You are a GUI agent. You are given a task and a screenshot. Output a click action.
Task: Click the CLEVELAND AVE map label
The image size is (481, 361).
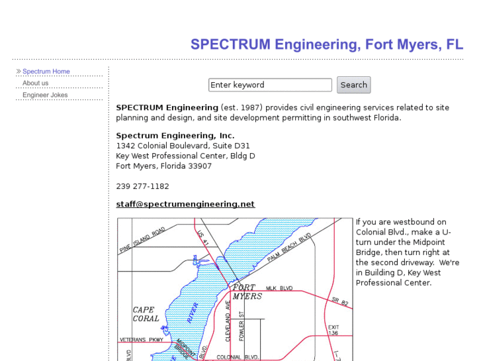click(228, 321)
